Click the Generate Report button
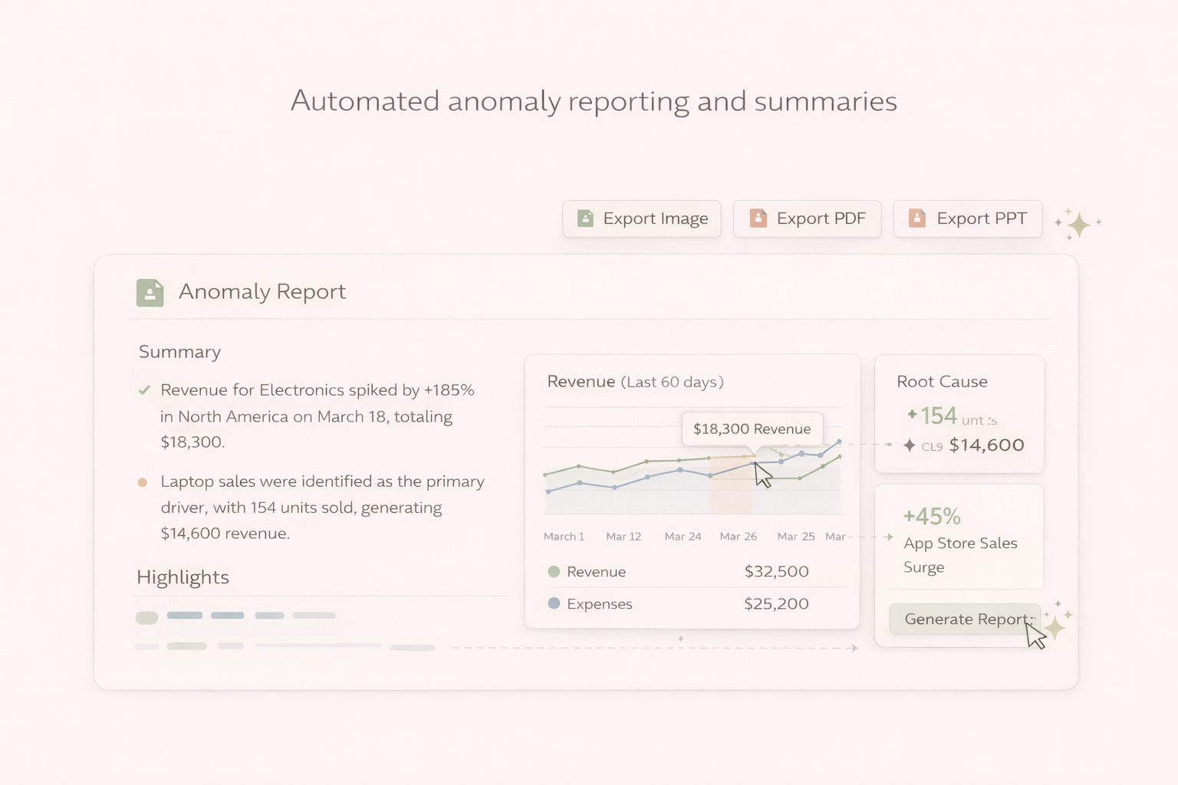The width and height of the screenshot is (1178, 785). tap(965, 619)
